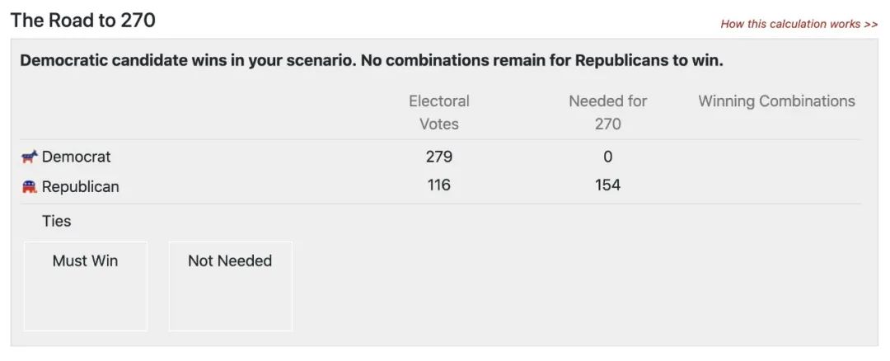
Task: Click the Democrat donkey icon
Action: tap(30, 157)
